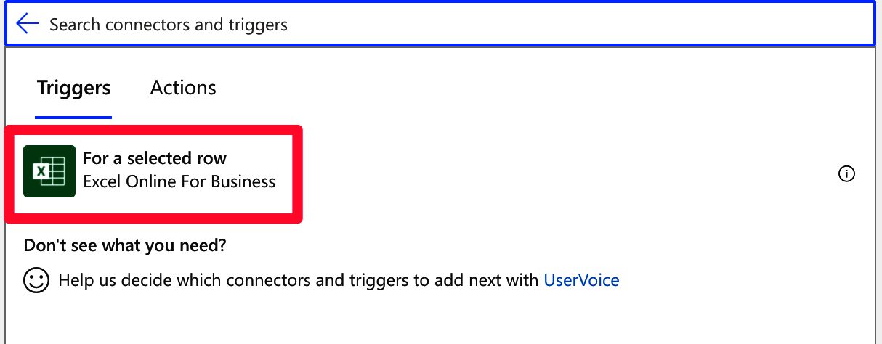View details via the circled i icon

click(x=846, y=173)
